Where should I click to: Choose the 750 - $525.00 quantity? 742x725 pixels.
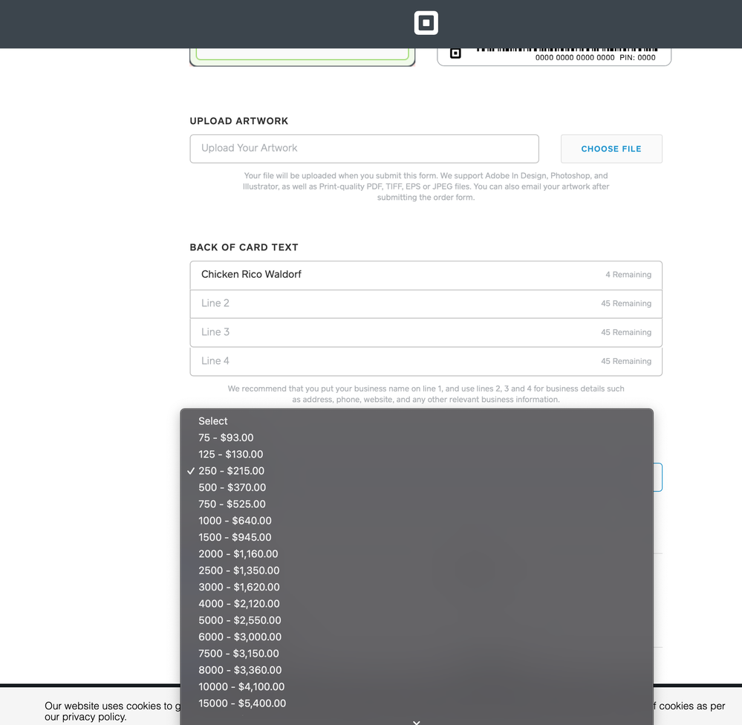pos(232,504)
